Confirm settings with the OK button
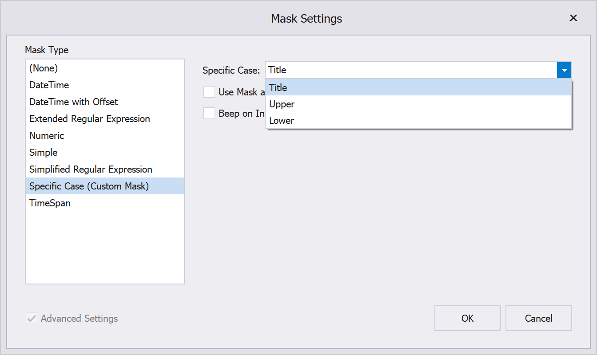This screenshot has width=597, height=355. tap(467, 318)
